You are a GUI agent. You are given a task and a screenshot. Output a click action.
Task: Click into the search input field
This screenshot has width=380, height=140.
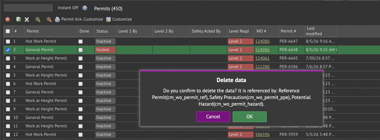pyautogui.click(x=28, y=8)
